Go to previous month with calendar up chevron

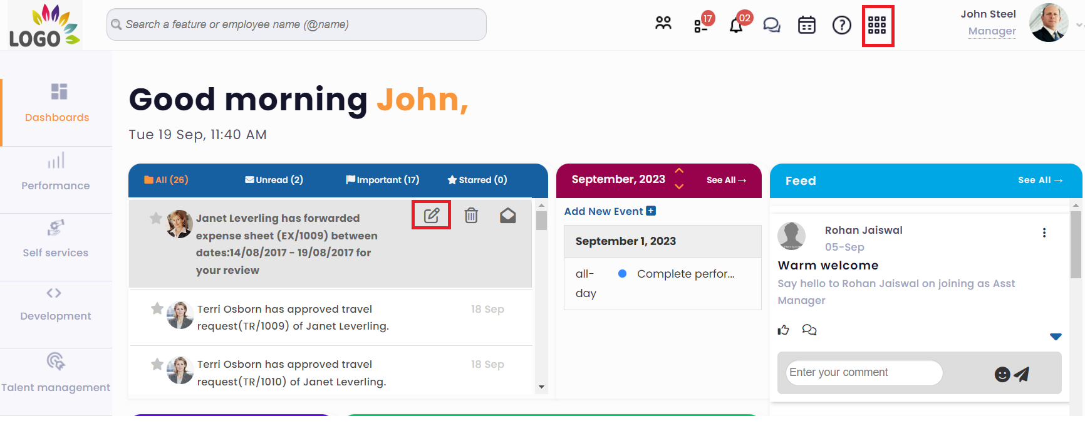679,170
